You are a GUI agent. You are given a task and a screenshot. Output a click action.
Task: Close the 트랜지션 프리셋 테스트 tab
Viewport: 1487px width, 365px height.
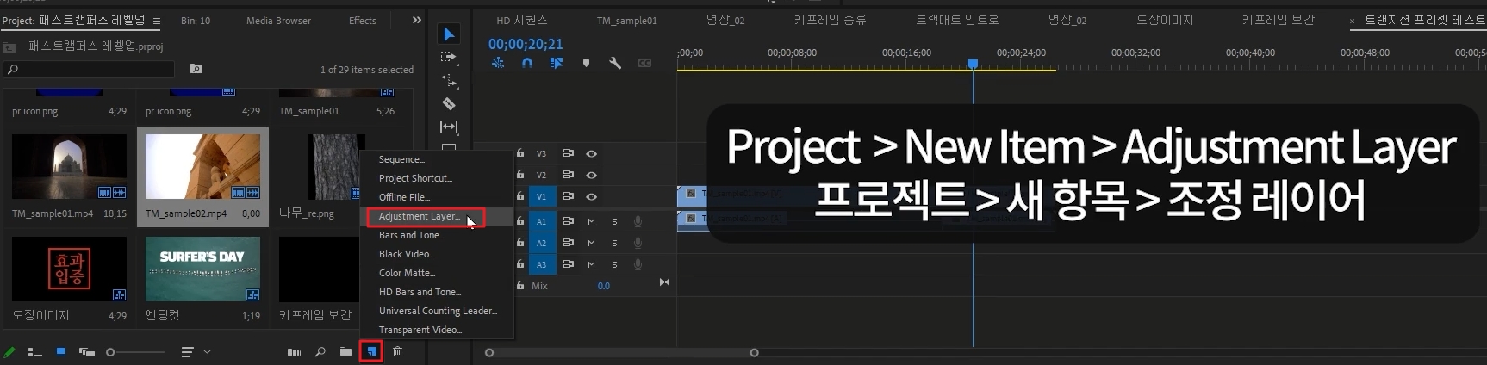pos(1352,21)
